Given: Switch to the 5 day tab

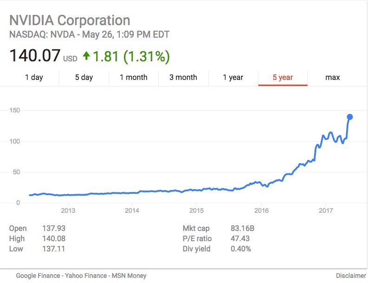Looking at the screenshot, I should click(84, 78).
